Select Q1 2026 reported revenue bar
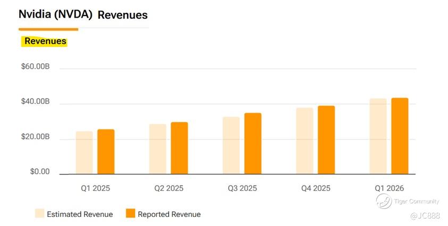 point(400,136)
